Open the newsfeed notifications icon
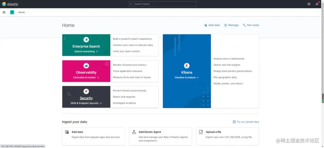The image size is (324, 148). coord(317,4)
